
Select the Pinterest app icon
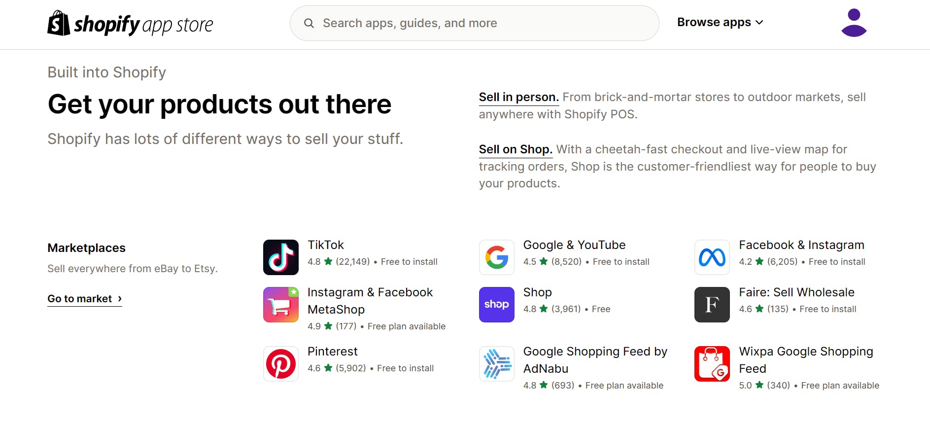(x=280, y=363)
